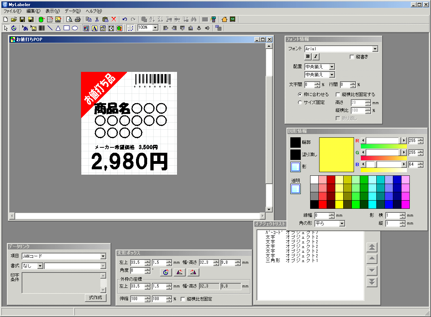The height and width of the screenshot is (317, 431).
Task: Click the print icon in toolbar
Action: point(77,19)
